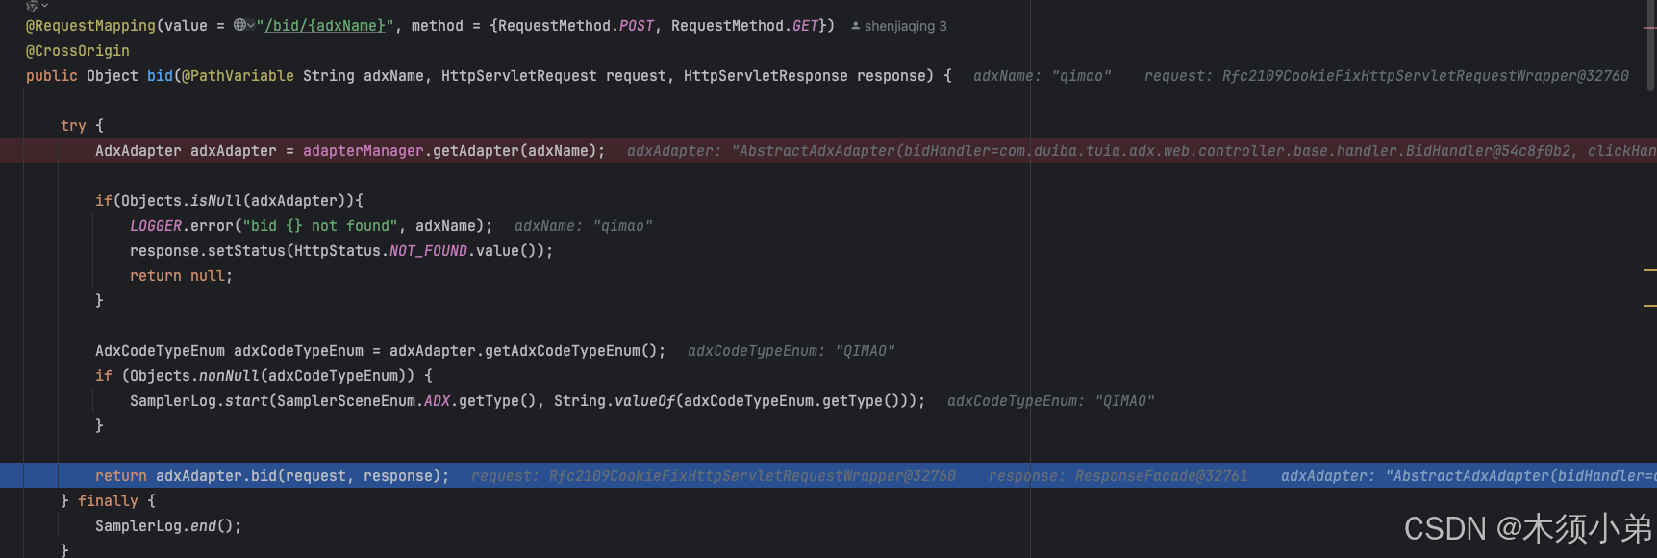Click Objects.isNull check
Screen dimensions: 1657x558
[182, 201]
